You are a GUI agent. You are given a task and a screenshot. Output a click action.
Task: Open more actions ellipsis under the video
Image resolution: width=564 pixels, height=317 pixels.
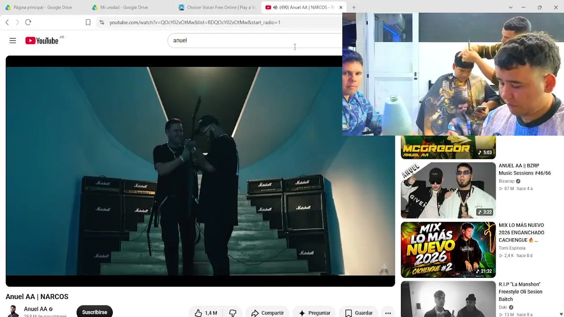388,313
